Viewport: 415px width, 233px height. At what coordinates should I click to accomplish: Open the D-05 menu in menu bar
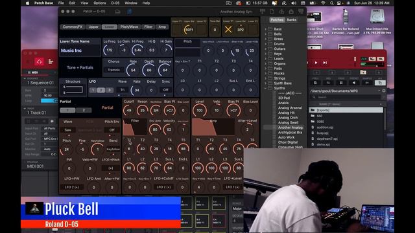[x=115, y=3]
